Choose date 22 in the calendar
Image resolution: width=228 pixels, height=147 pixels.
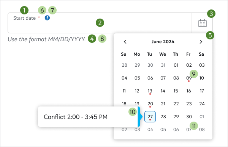point(176,104)
